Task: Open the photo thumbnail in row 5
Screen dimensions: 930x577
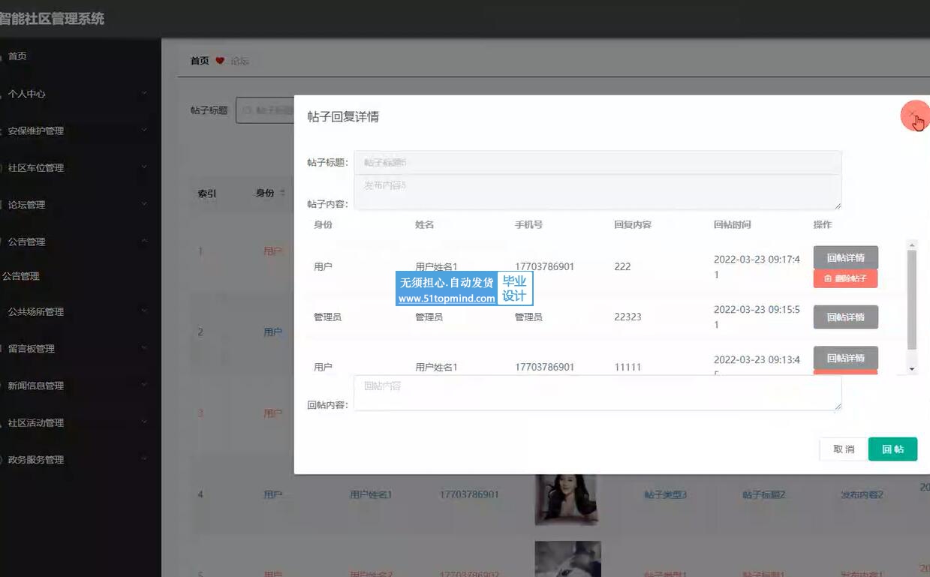Action: [567, 559]
